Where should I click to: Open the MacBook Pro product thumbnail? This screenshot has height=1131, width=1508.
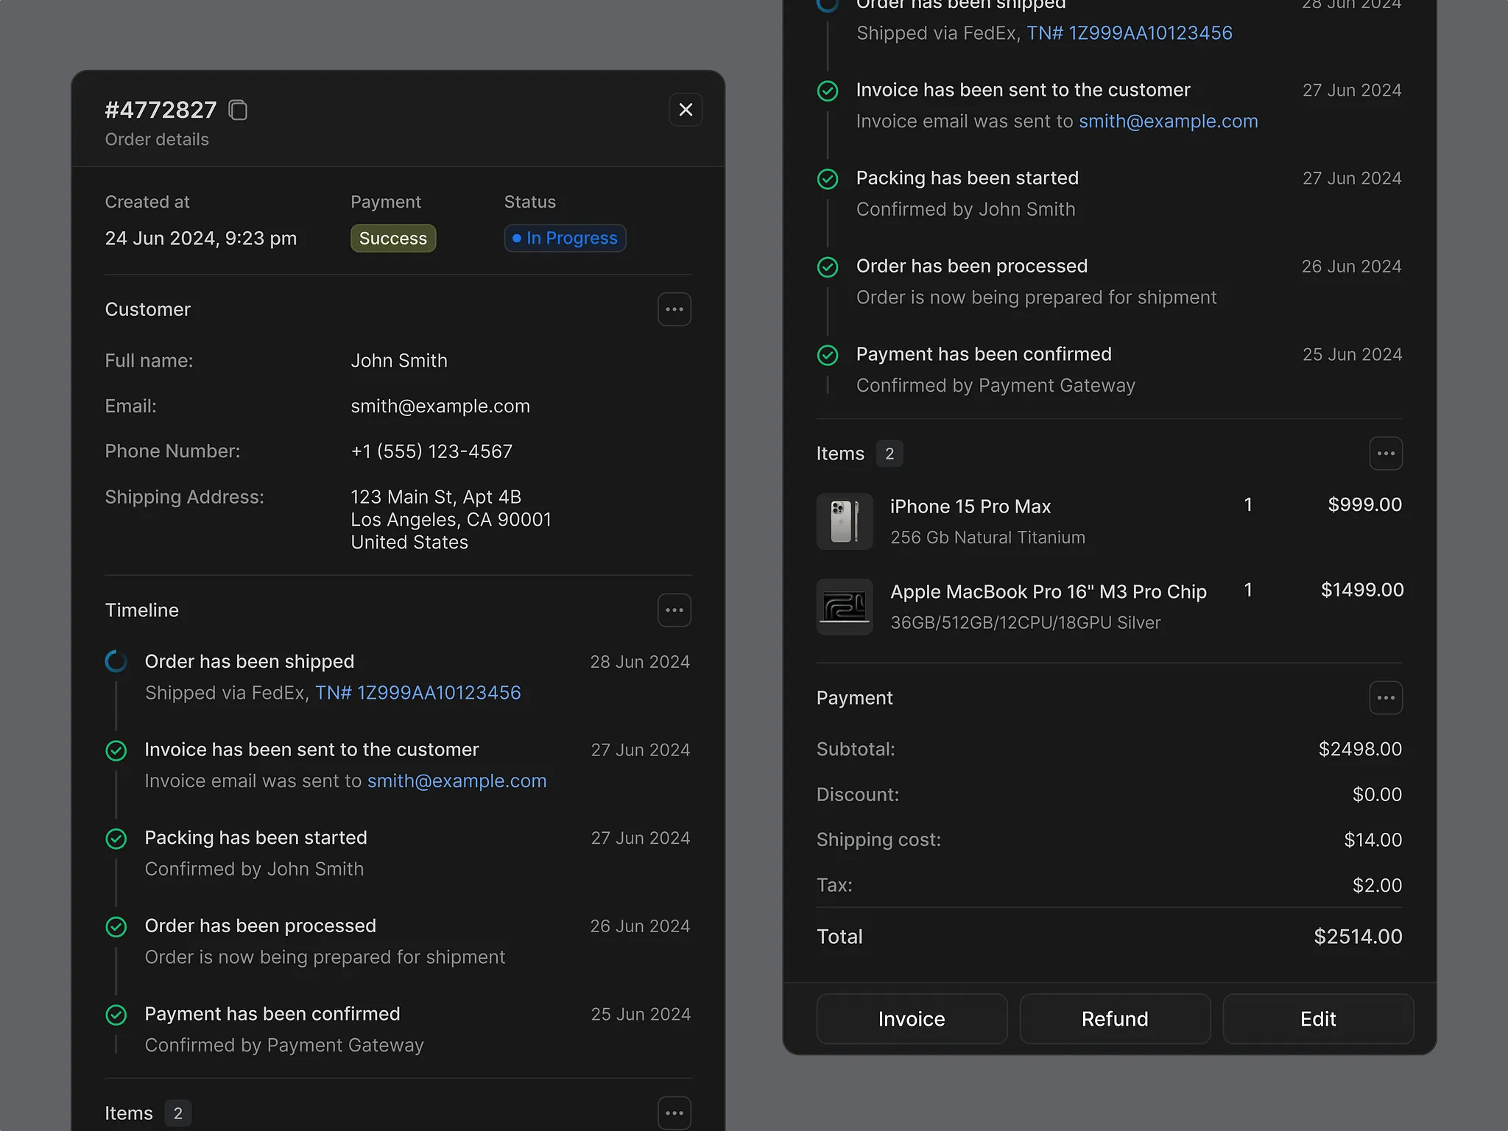coord(845,607)
